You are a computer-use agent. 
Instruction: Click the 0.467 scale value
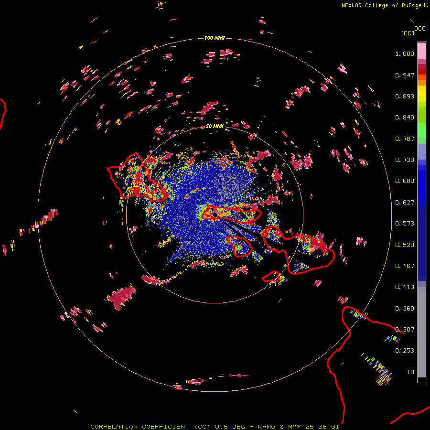[x=405, y=266]
